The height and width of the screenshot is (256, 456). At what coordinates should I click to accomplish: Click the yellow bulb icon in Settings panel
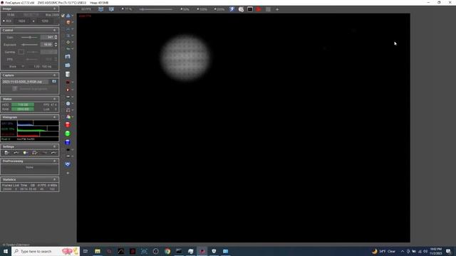click(26, 153)
